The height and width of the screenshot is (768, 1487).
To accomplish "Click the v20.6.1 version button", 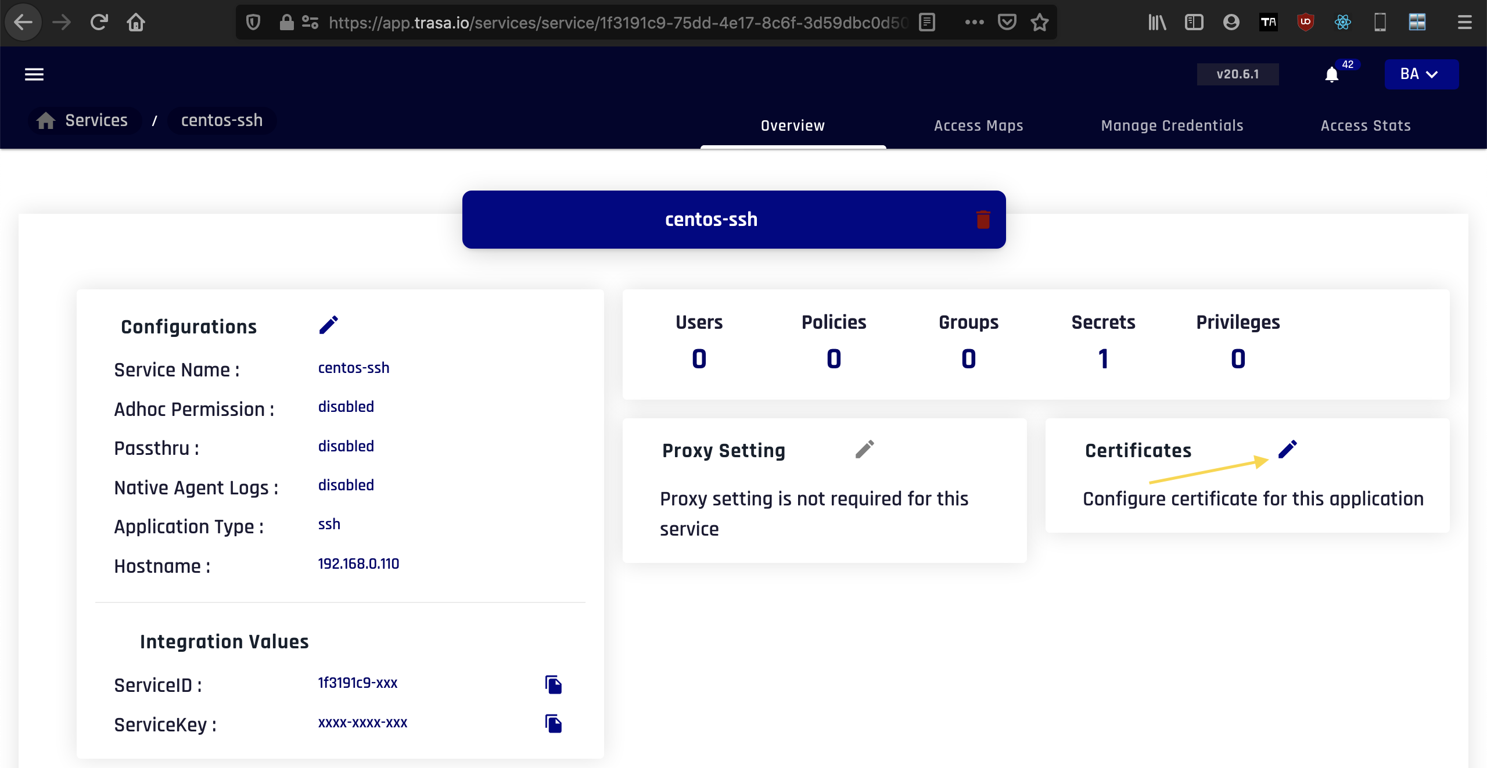I will pos(1238,74).
